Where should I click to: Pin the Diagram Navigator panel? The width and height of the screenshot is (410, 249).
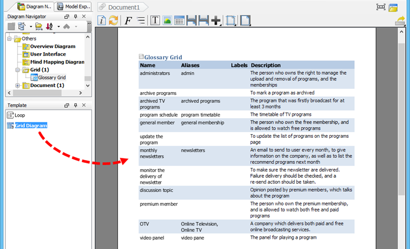(x=75, y=16)
